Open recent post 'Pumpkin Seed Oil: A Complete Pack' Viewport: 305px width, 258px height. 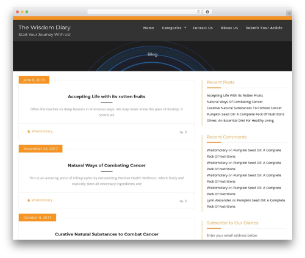tap(245, 114)
